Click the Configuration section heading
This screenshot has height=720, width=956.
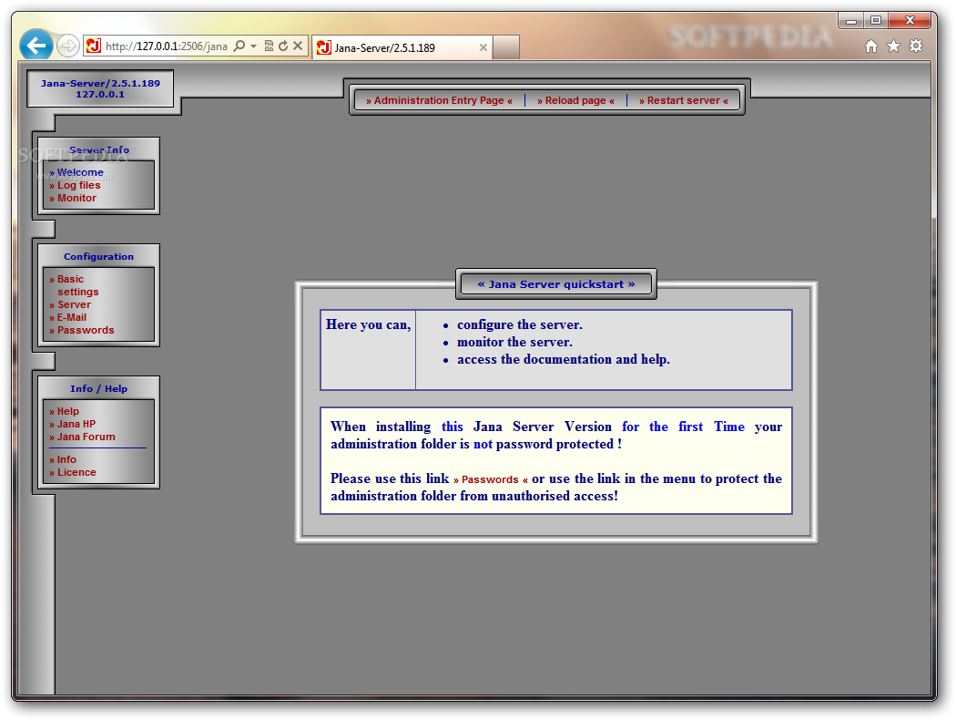point(98,257)
